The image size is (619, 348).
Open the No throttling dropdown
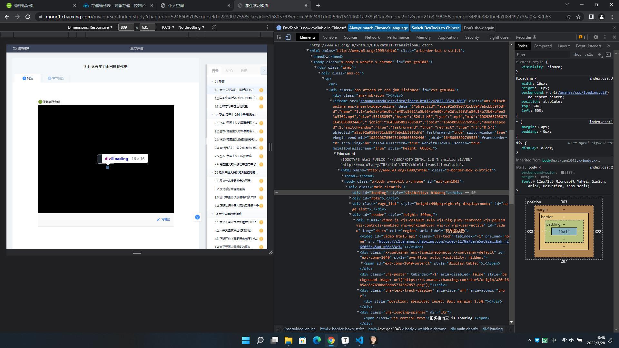[191, 27]
